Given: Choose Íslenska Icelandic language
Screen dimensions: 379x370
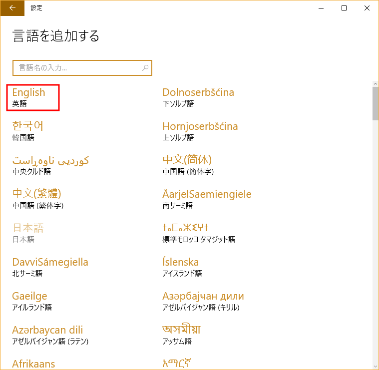Looking at the screenshot, I should (182, 267).
